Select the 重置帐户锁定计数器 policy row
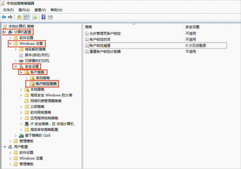The height and width of the screenshot is (169, 241). (156, 51)
